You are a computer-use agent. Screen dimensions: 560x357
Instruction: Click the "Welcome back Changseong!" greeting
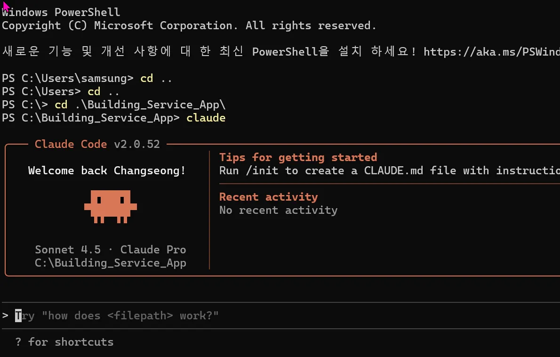[x=107, y=170]
